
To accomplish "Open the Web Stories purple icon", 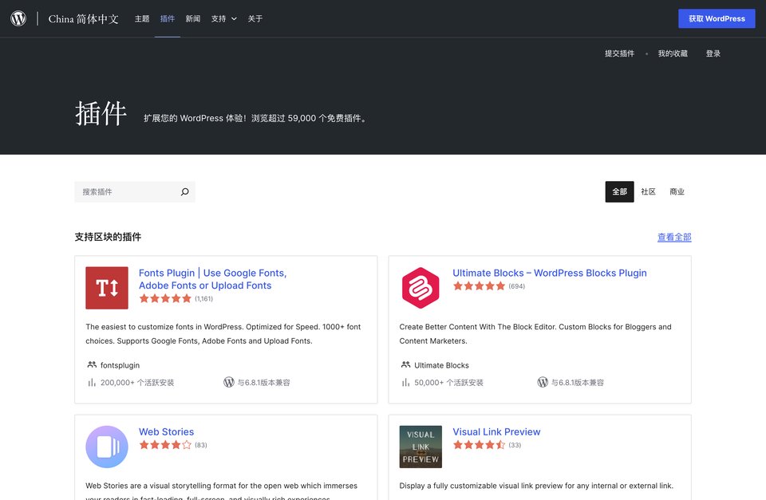I will (x=107, y=447).
